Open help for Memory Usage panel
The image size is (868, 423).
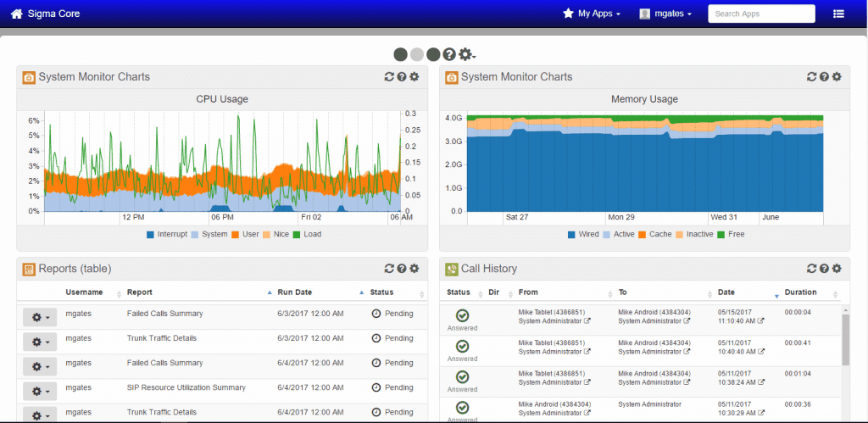coord(824,77)
